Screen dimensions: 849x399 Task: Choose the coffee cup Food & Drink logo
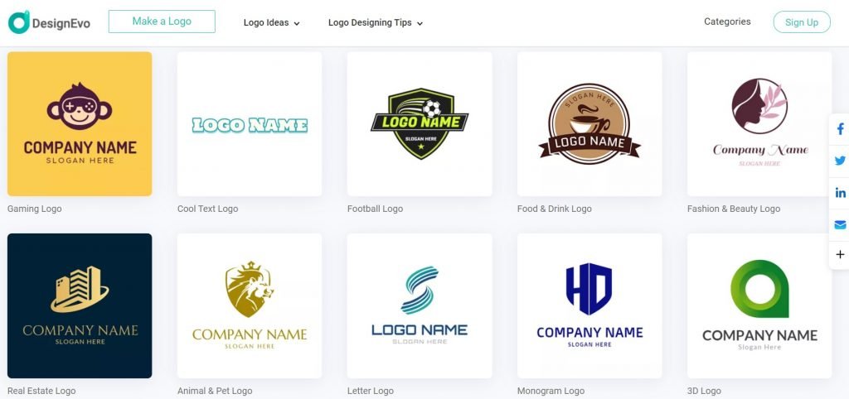coord(589,124)
